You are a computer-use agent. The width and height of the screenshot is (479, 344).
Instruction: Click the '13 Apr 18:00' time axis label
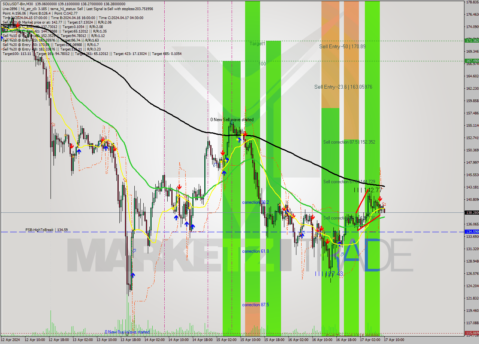click(130, 340)
